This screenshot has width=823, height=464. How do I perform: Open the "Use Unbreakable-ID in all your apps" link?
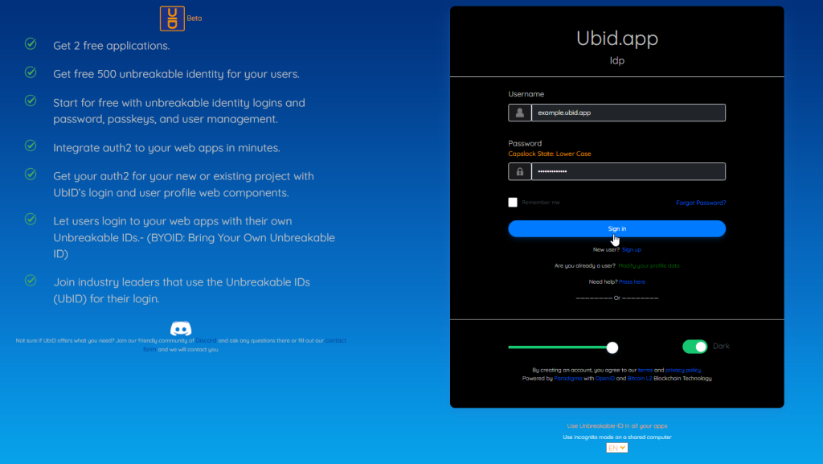click(x=616, y=425)
